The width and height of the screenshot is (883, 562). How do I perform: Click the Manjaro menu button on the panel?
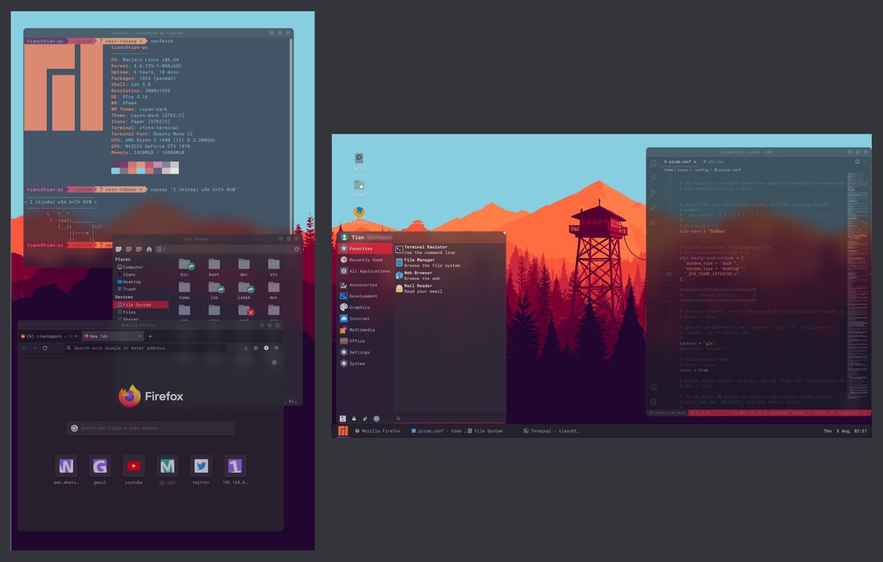[x=343, y=430]
